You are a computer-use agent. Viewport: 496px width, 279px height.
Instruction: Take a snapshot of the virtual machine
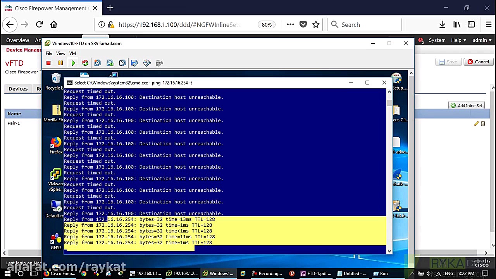tap(97, 63)
